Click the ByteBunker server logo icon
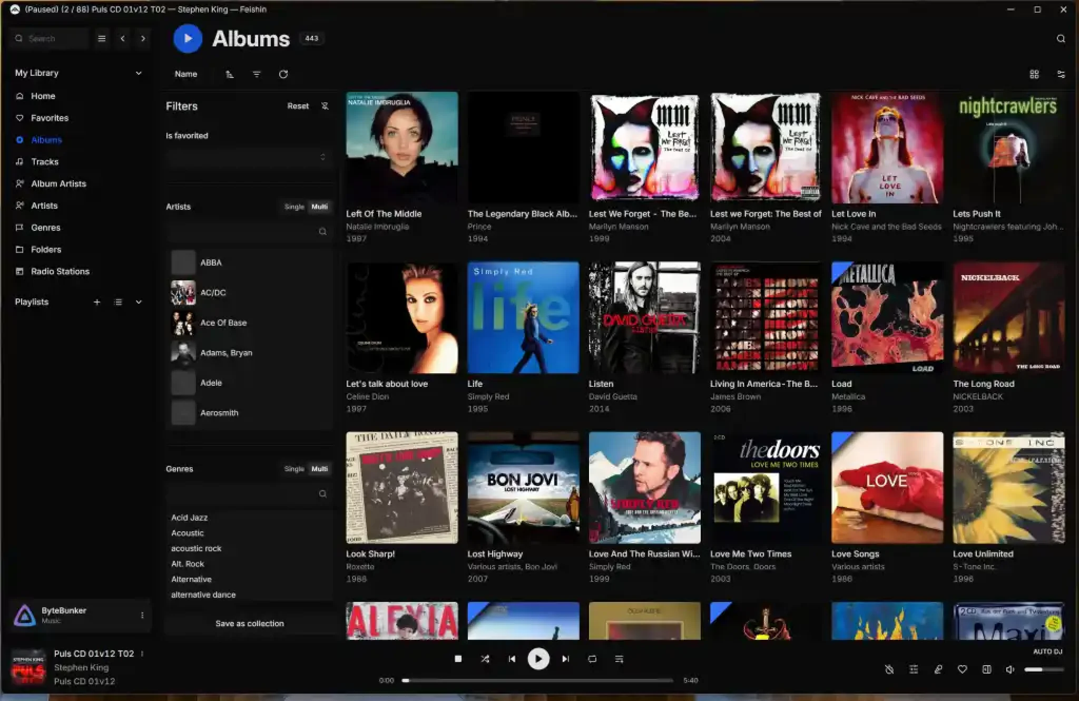The height and width of the screenshot is (701, 1079). click(x=24, y=615)
